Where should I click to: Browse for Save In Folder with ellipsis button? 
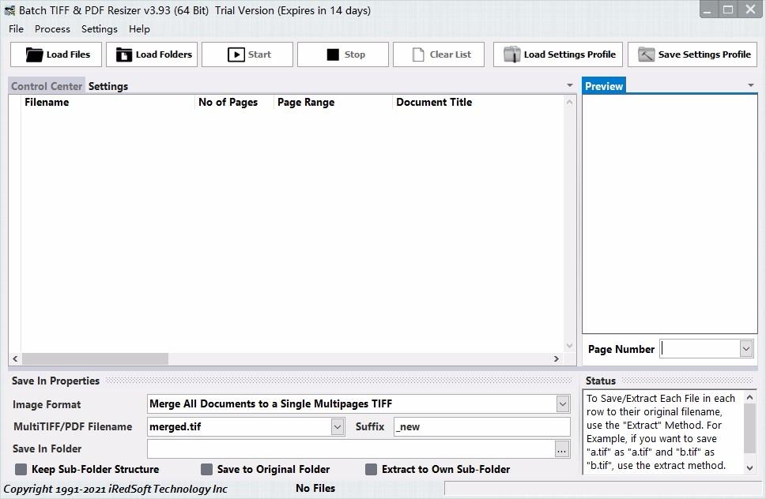pyautogui.click(x=562, y=450)
